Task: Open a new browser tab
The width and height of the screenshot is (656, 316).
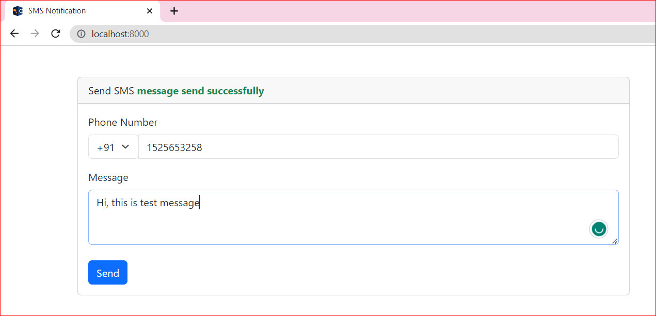Action: pyautogui.click(x=174, y=11)
